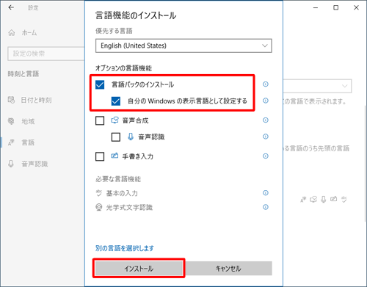Screen dimensions: 367x287
Task: Click the info icon on the 音声認識 option row
Action: [x=266, y=137]
